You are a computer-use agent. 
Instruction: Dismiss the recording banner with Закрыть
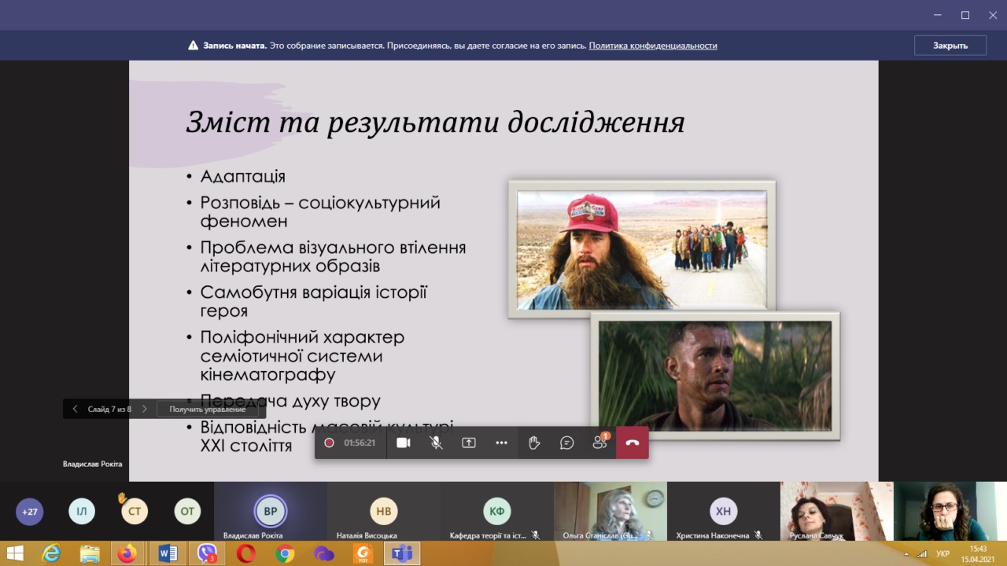pyautogui.click(x=950, y=46)
